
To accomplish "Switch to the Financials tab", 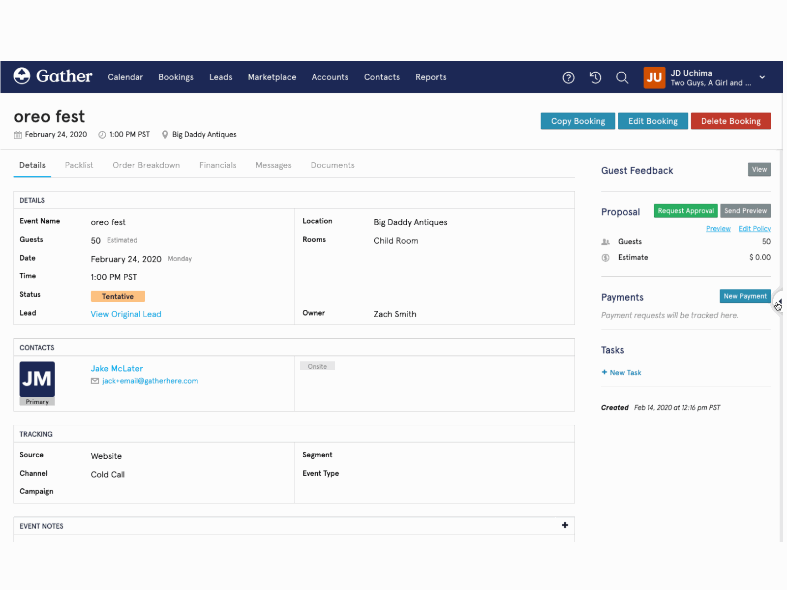I will (217, 165).
